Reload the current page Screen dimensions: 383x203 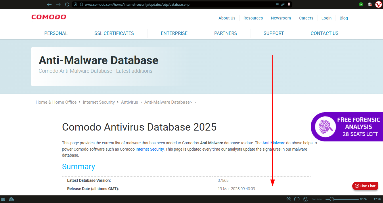pos(67,4)
